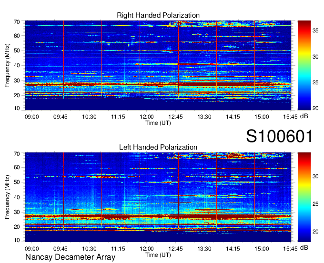Viewport: 324px width, 263px height.
Task: Click 09:45 time tick on Left Handed plot
Action: point(61,249)
